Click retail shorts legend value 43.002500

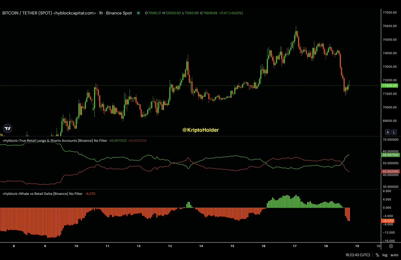137,141
